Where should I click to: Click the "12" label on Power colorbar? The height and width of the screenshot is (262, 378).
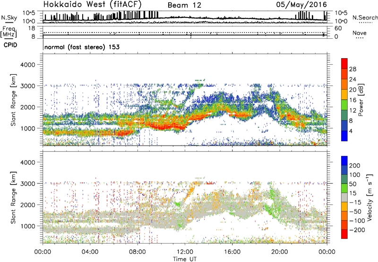[x=352, y=111]
